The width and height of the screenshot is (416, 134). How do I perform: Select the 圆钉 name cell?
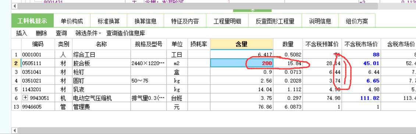[102, 81]
